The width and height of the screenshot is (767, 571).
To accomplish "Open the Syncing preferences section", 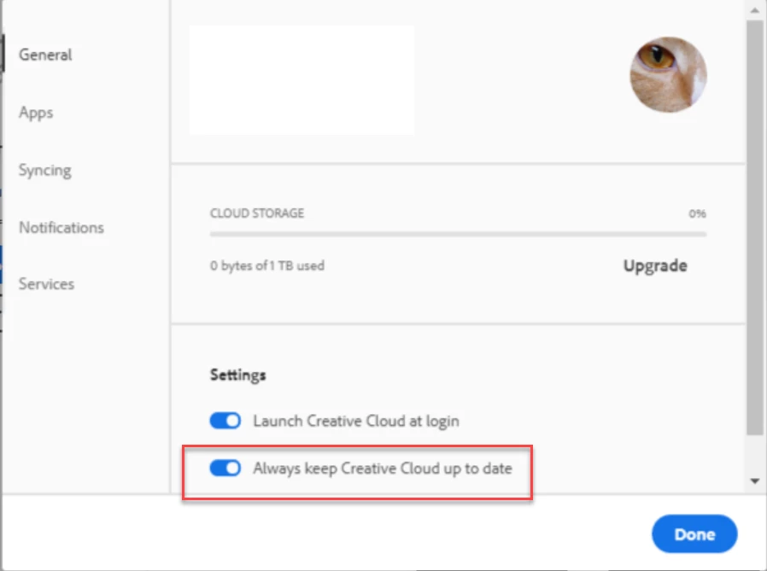I will point(45,170).
